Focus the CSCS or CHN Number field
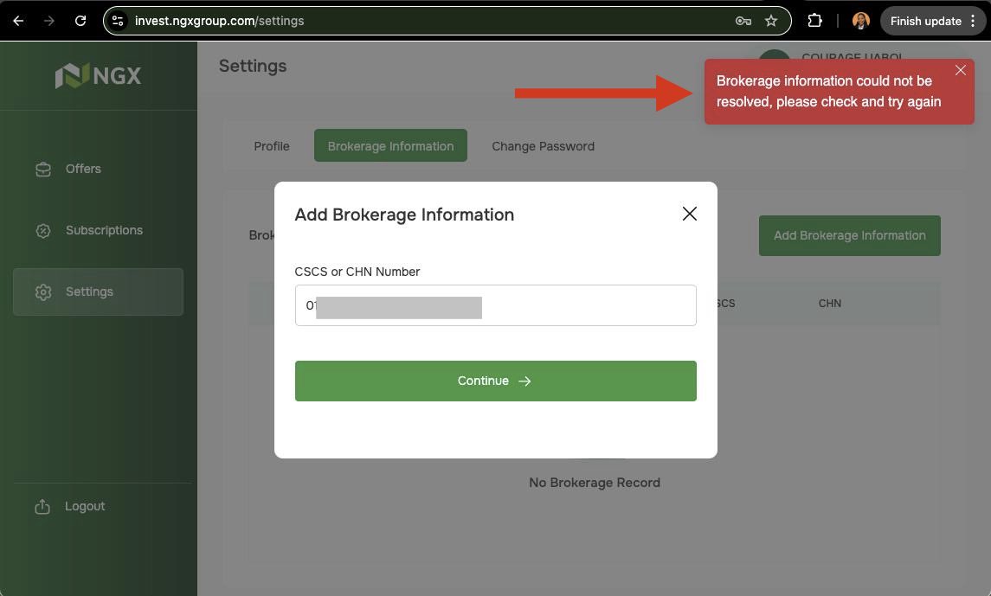 point(495,305)
